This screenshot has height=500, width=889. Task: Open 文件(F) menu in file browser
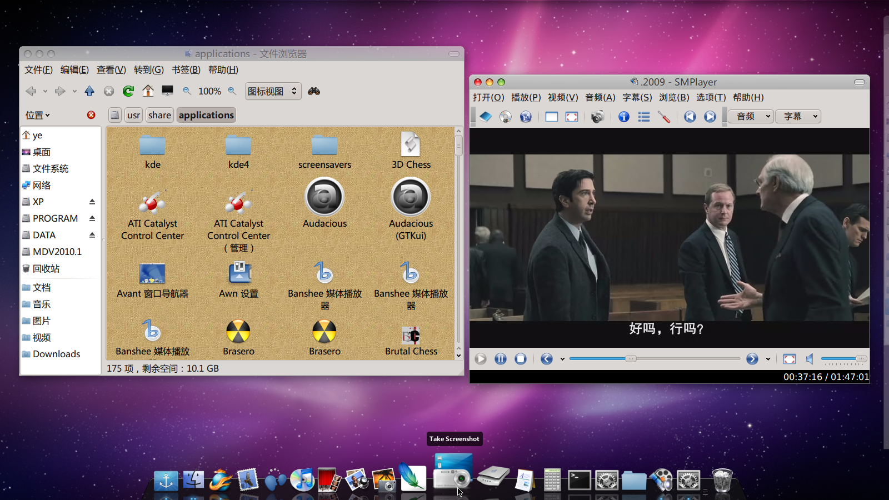click(x=38, y=70)
